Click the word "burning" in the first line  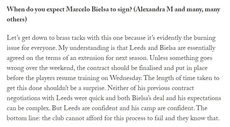point(205,38)
